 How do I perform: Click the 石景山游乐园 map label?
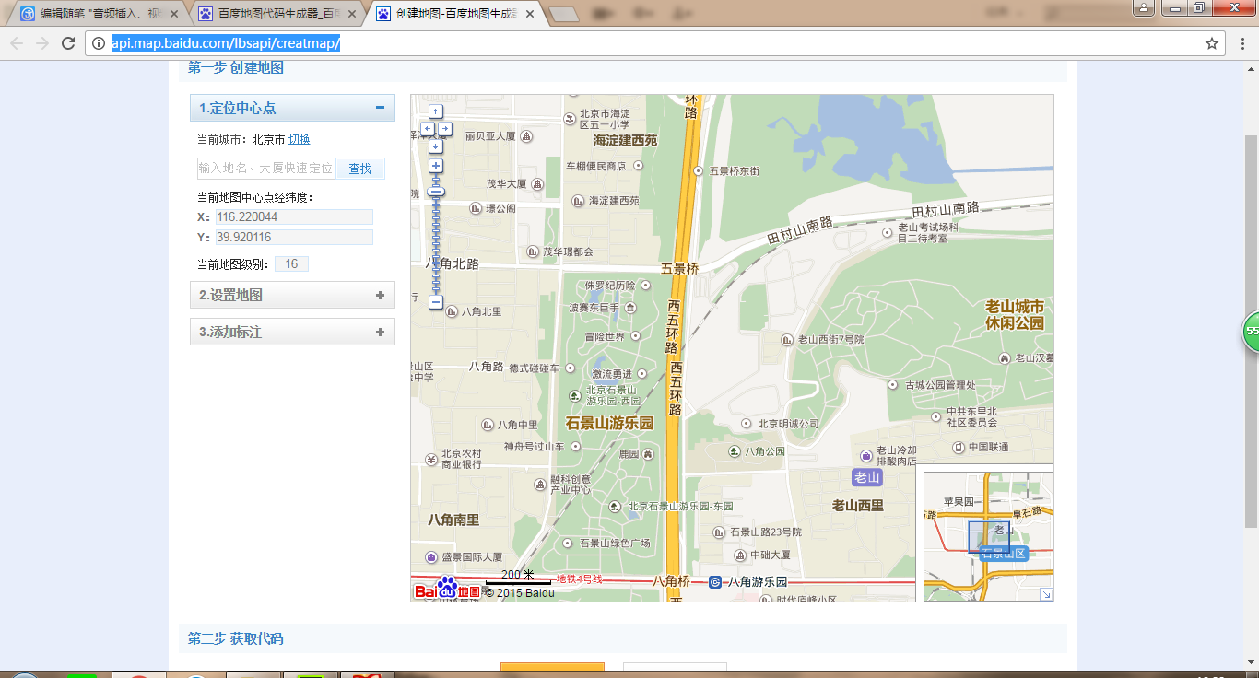[609, 424]
